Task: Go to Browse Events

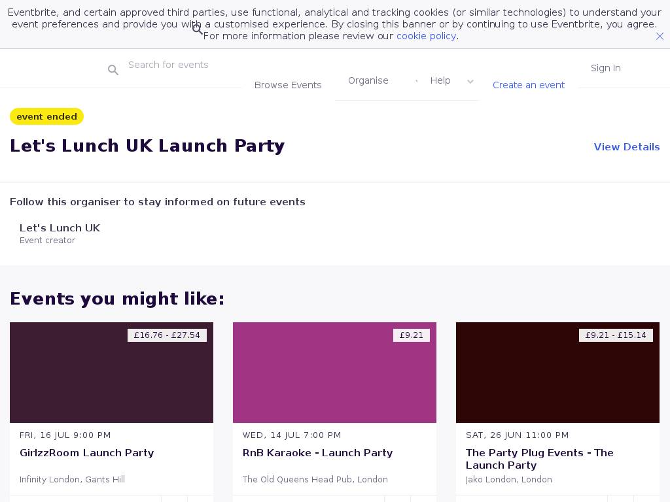Action: pos(288,85)
